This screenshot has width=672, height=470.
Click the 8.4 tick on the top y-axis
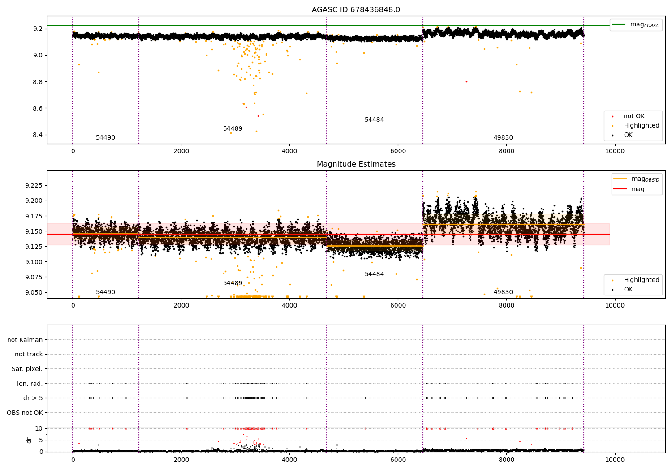click(38, 135)
